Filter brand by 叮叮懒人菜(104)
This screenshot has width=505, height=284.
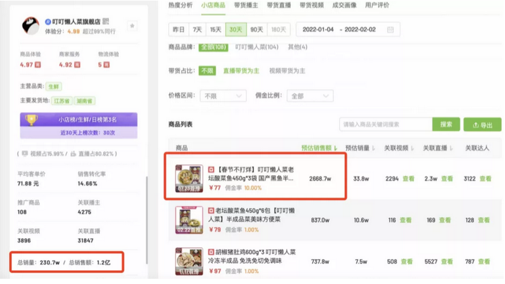(257, 47)
